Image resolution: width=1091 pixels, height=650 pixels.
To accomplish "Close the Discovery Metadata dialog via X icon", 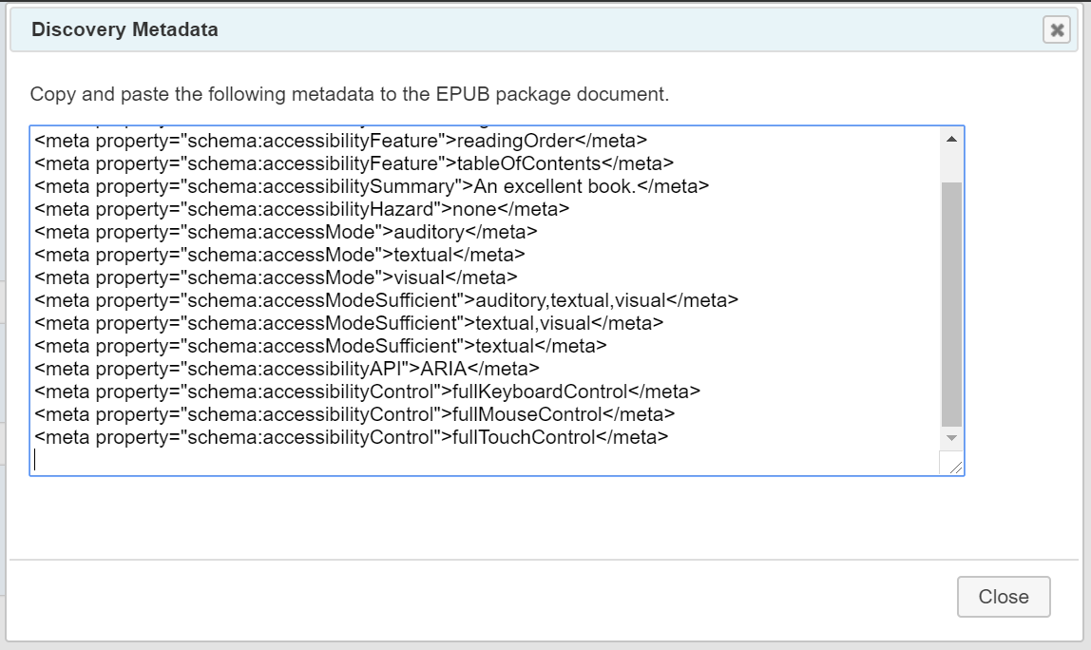I will [x=1056, y=29].
